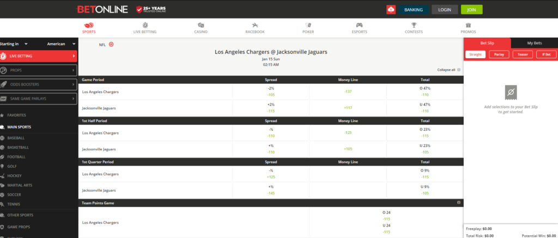Open the Racebook horse icon
This screenshot has width=558, height=238.
(255, 25)
